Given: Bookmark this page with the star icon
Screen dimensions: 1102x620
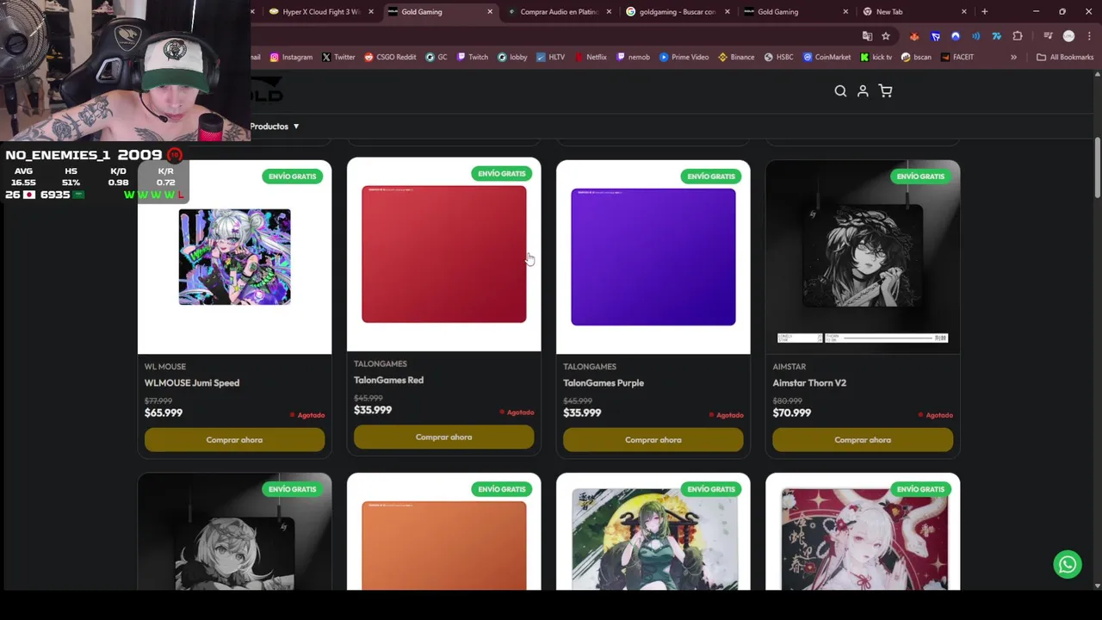Looking at the screenshot, I should pyautogui.click(x=886, y=36).
